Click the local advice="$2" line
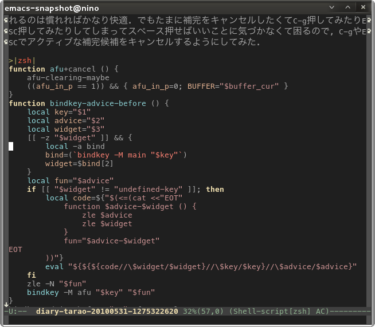Image resolution: width=375 pixels, height=327 pixels. (x=66, y=121)
